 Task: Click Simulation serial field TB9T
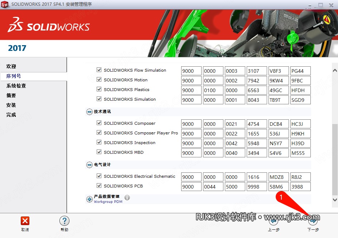tap(279, 100)
